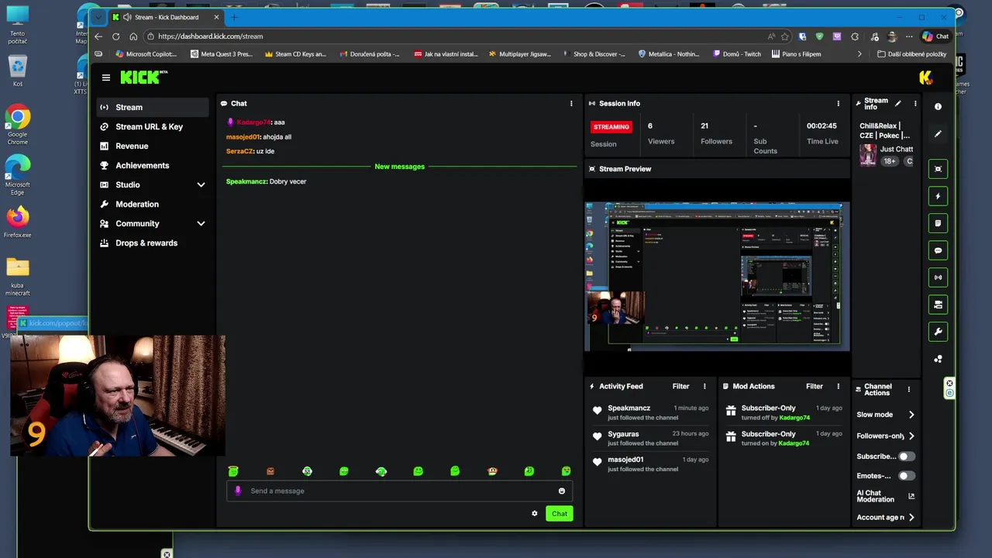Open Google Chrome desktop icon

[x=17, y=126]
